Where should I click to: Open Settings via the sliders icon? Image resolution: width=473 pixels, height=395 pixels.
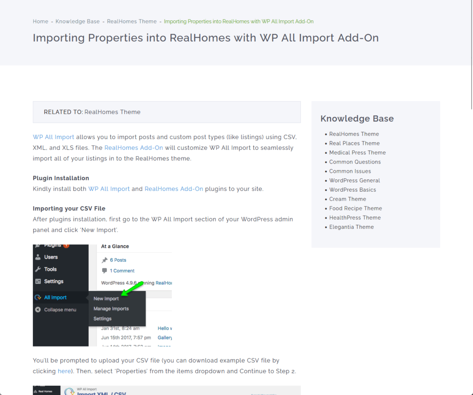click(x=38, y=281)
